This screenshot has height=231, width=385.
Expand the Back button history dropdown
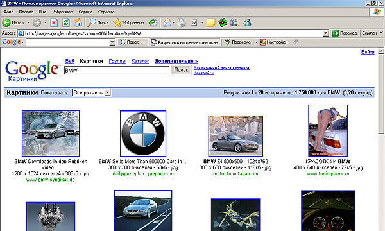pos(28,23)
